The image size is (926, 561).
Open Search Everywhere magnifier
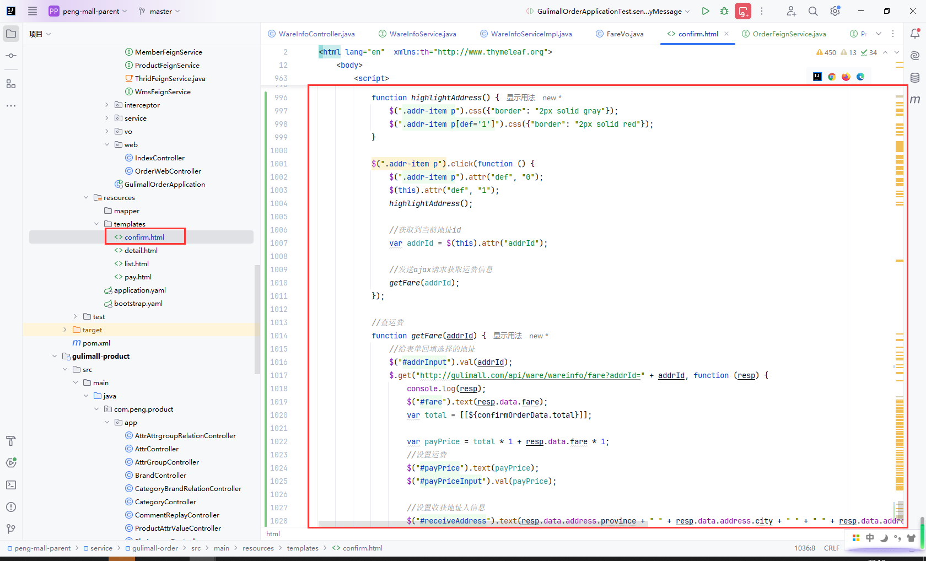coord(813,11)
